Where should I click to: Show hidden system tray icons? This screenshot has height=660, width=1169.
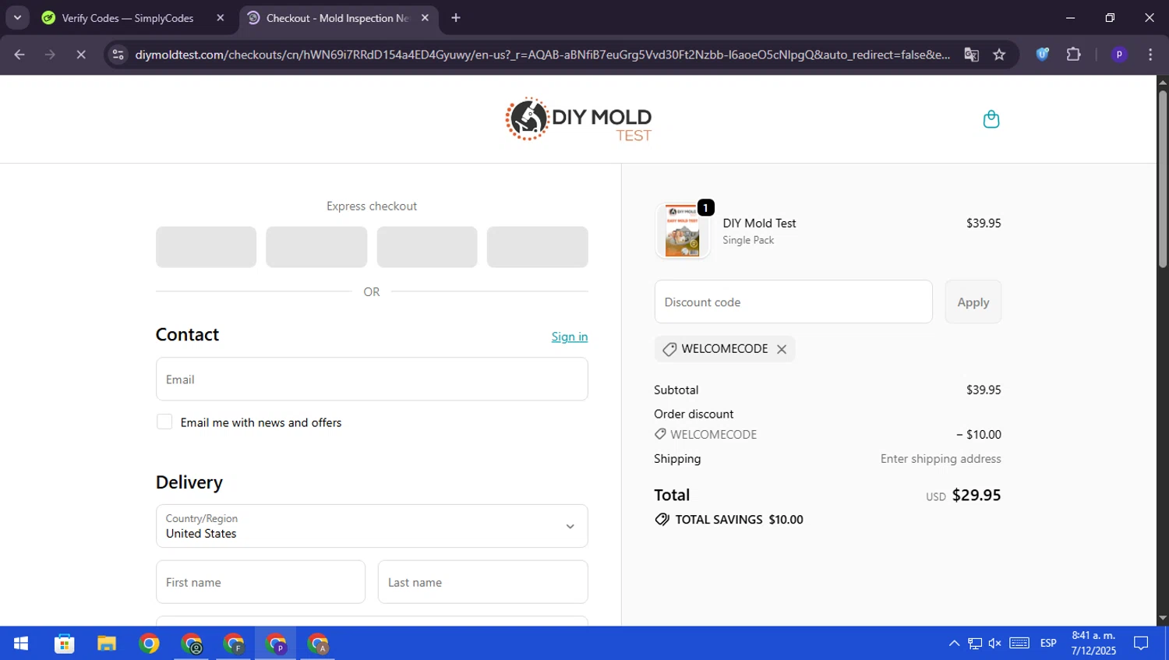tap(954, 644)
